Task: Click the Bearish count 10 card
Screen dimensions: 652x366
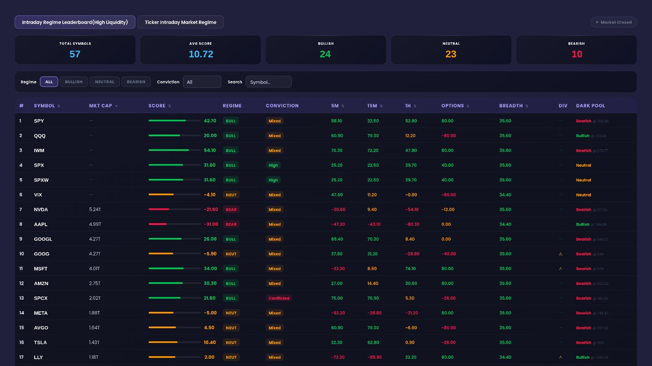Action: coord(577,50)
